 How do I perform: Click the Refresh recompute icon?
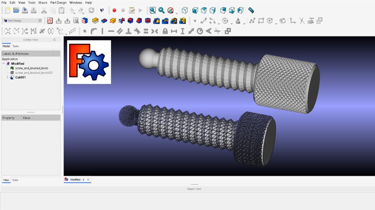(91, 10)
